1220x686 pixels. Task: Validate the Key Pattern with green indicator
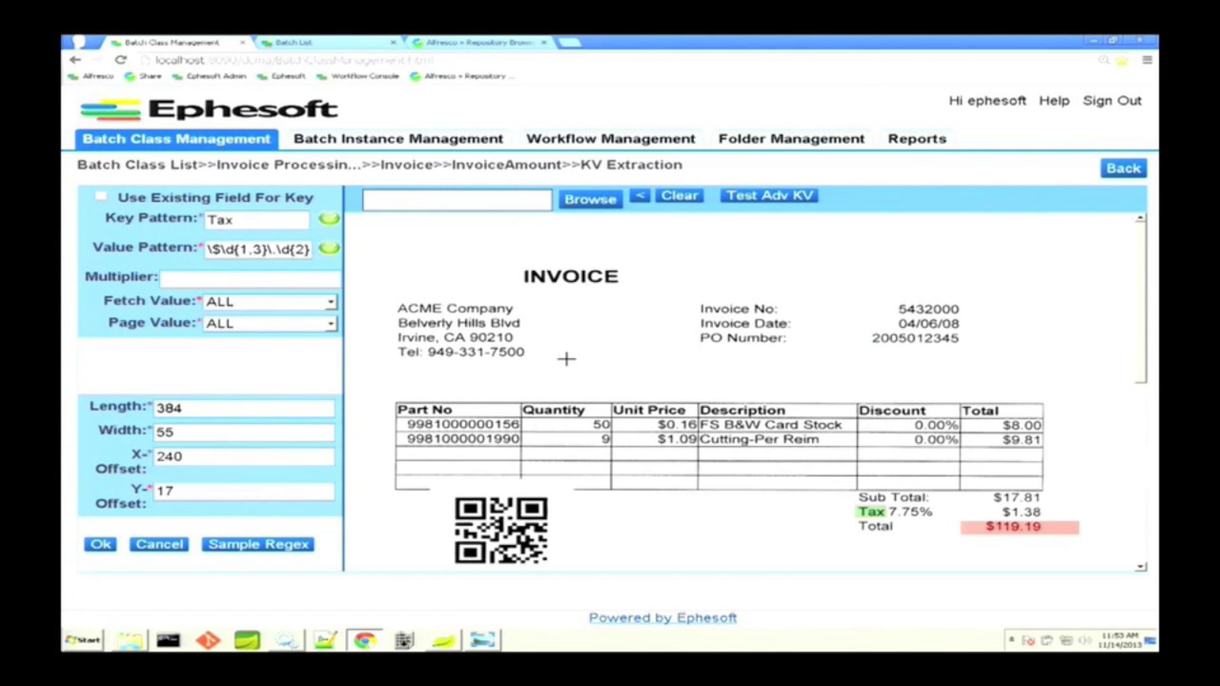click(x=329, y=219)
